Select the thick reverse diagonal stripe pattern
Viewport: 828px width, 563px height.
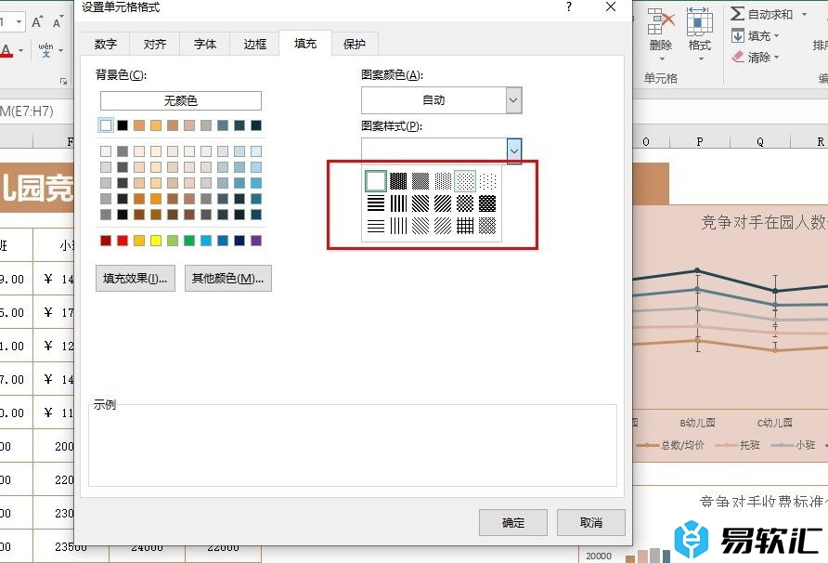coord(420,203)
